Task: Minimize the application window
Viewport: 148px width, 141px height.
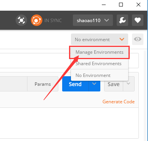Action: point(104,5)
